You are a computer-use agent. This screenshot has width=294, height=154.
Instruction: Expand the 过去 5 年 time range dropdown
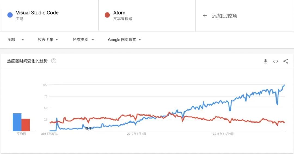point(48,40)
